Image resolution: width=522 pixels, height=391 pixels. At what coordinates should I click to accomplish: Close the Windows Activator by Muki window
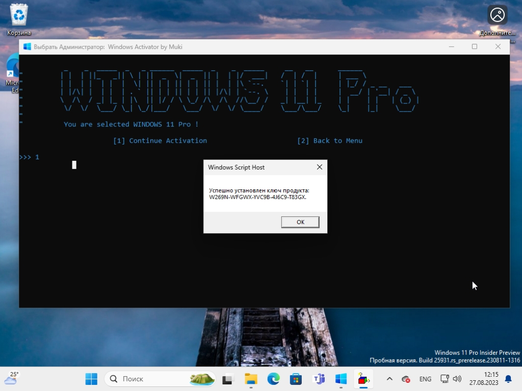(498, 47)
